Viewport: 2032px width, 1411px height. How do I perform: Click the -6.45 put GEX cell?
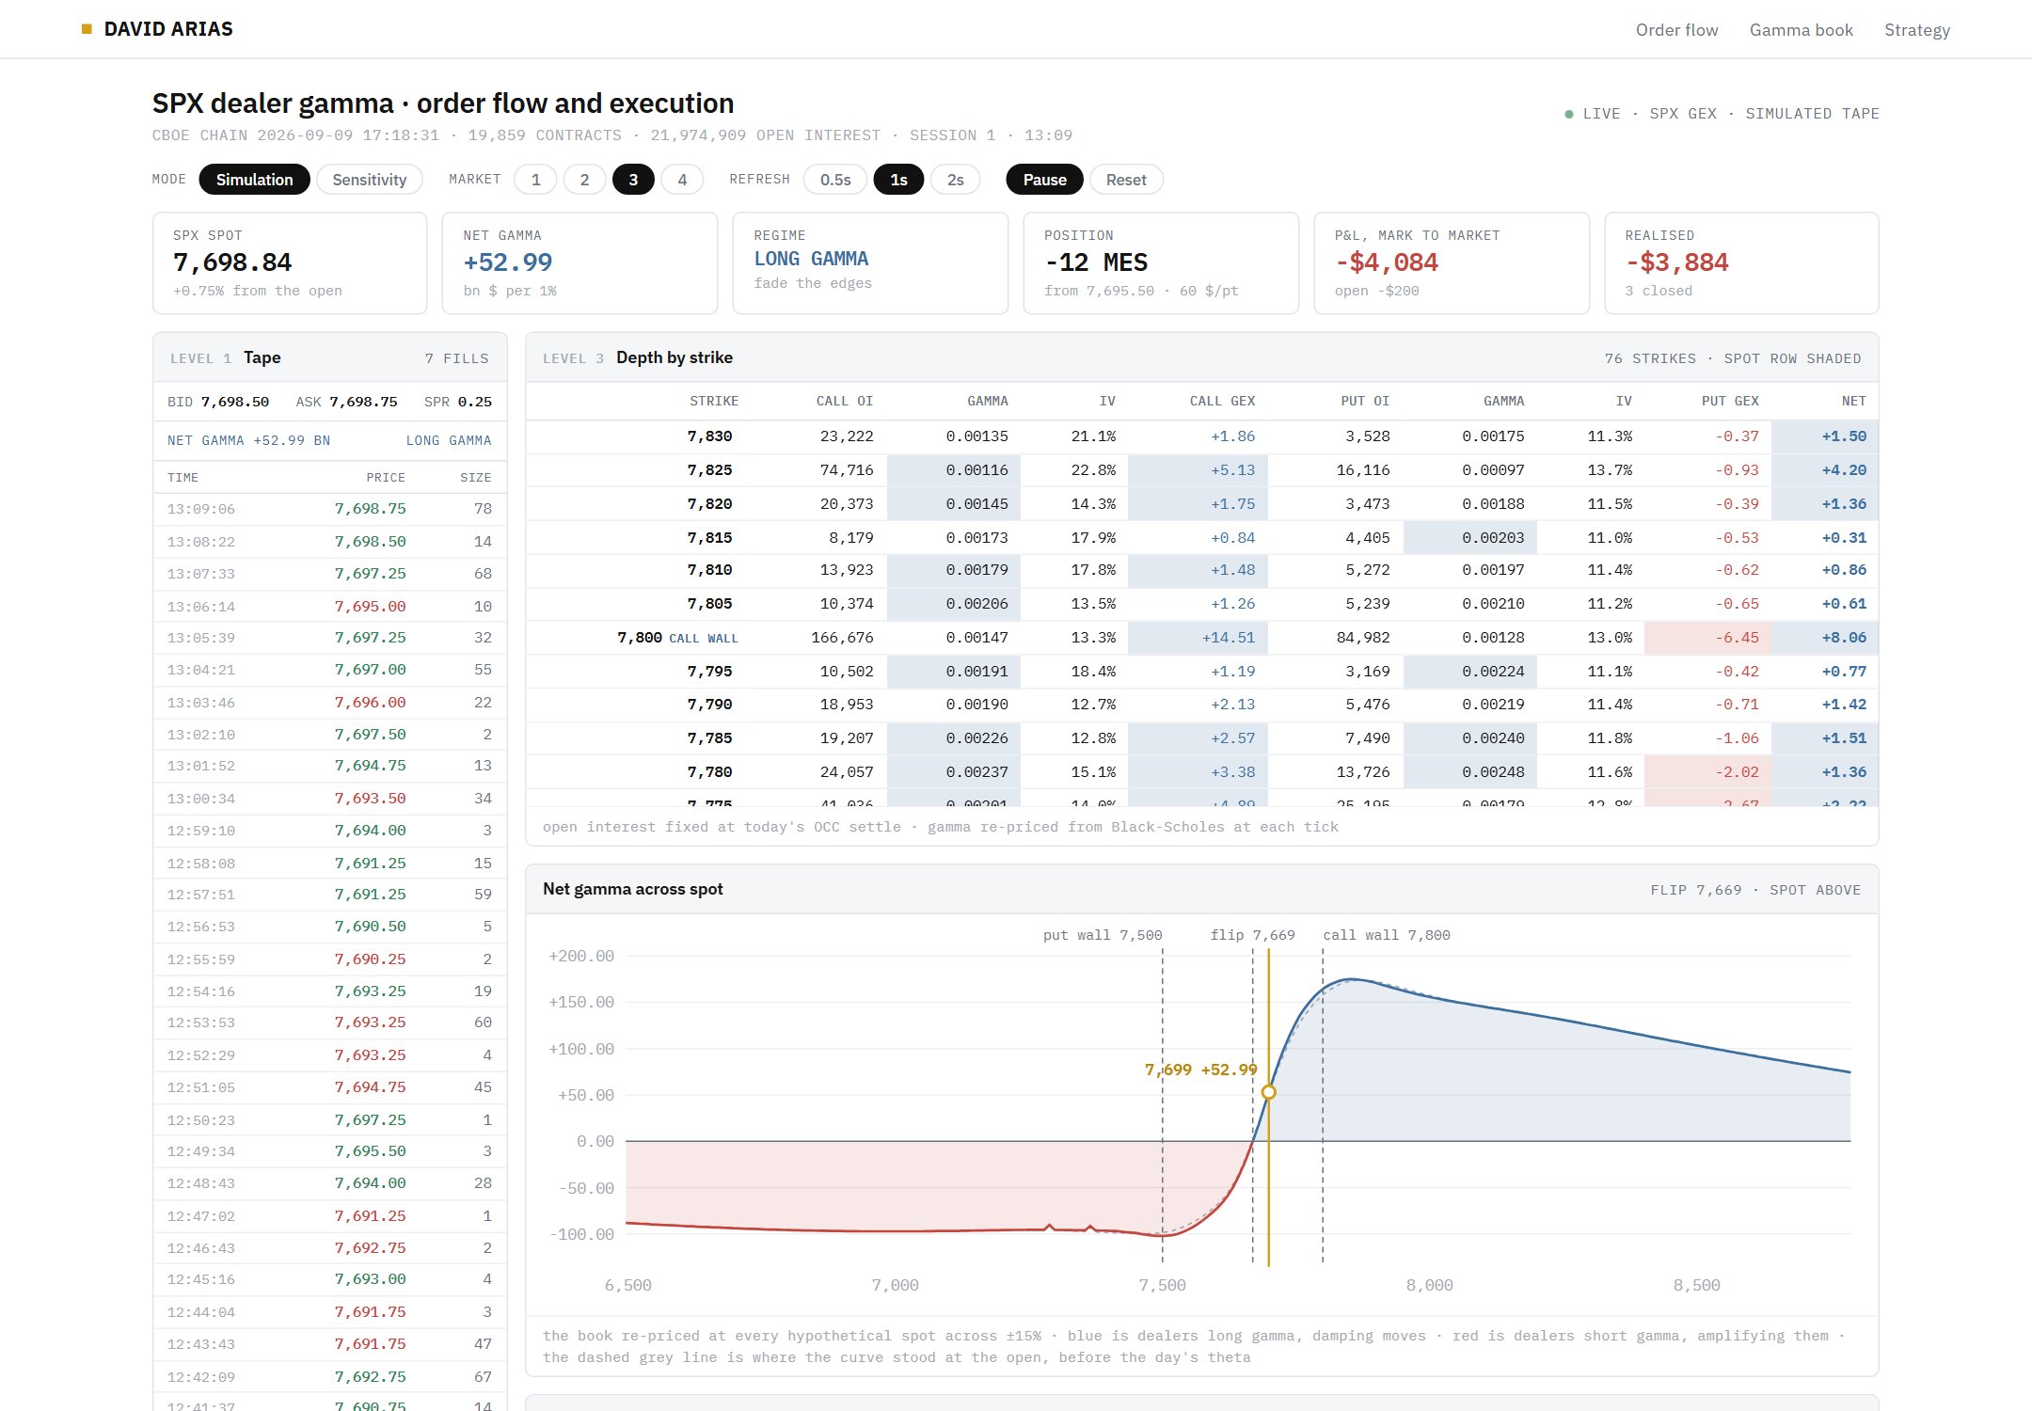[x=1707, y=638]
